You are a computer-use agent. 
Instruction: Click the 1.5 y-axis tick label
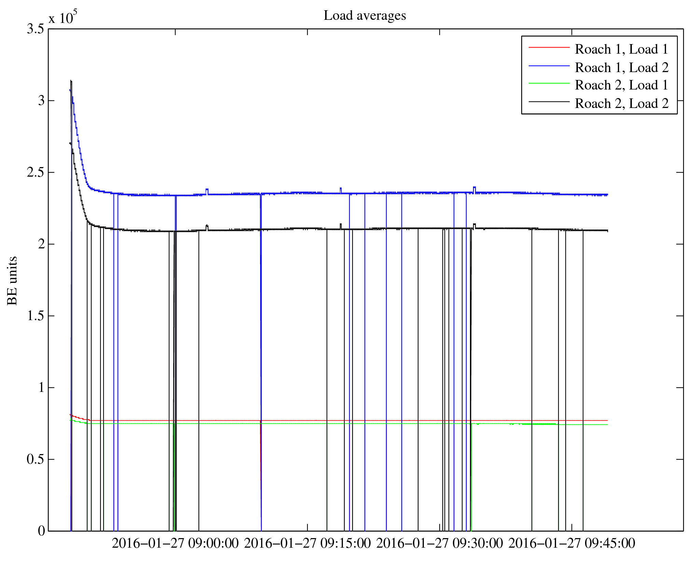[x=36, y=316]
